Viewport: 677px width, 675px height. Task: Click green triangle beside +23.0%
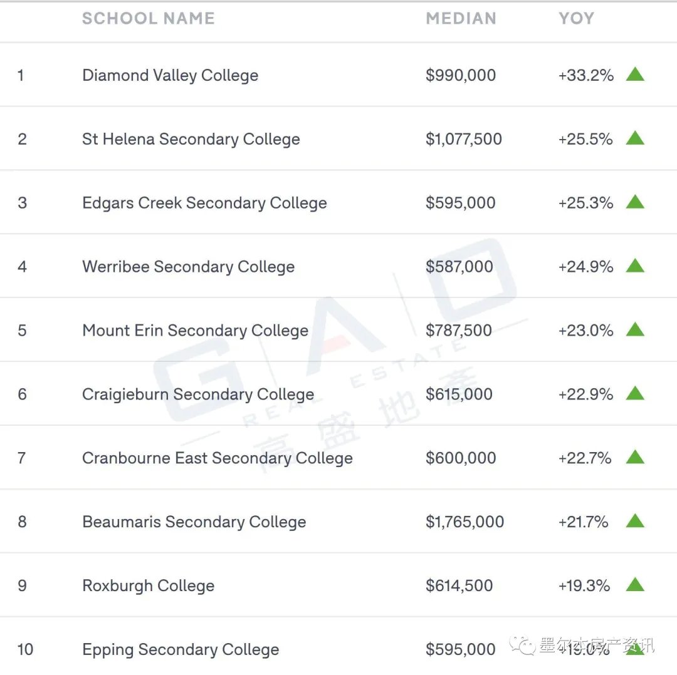click(634, 329)
